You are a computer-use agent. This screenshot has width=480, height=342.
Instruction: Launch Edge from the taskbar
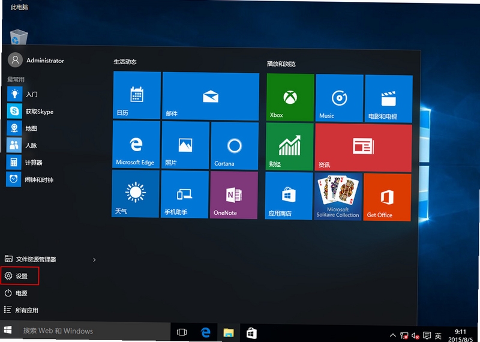click(x=205, y=332)
